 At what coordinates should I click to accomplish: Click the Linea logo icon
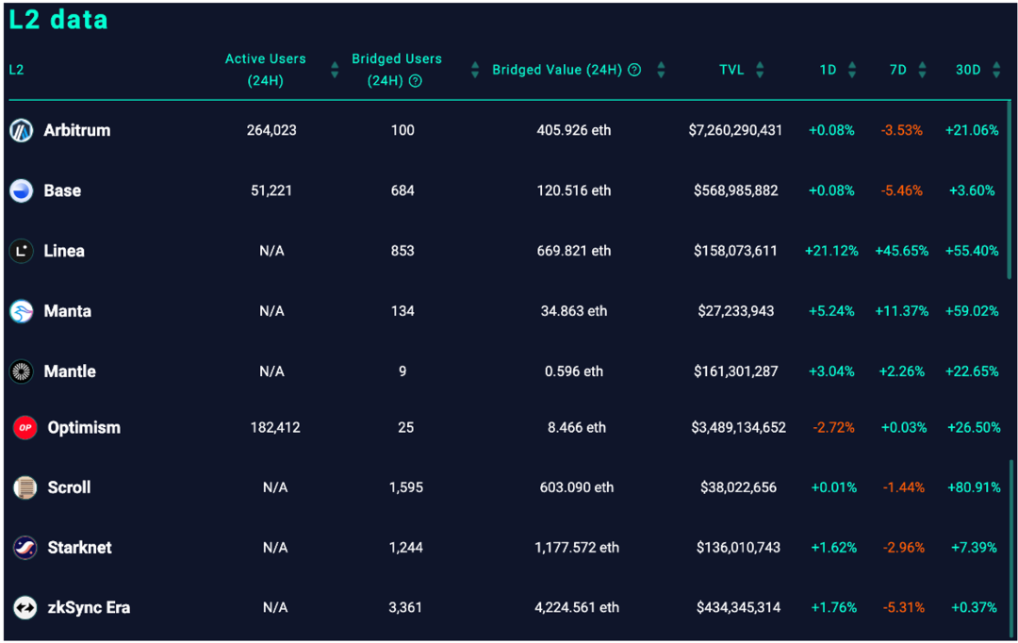pyautogui.click(x=21, y=251)
